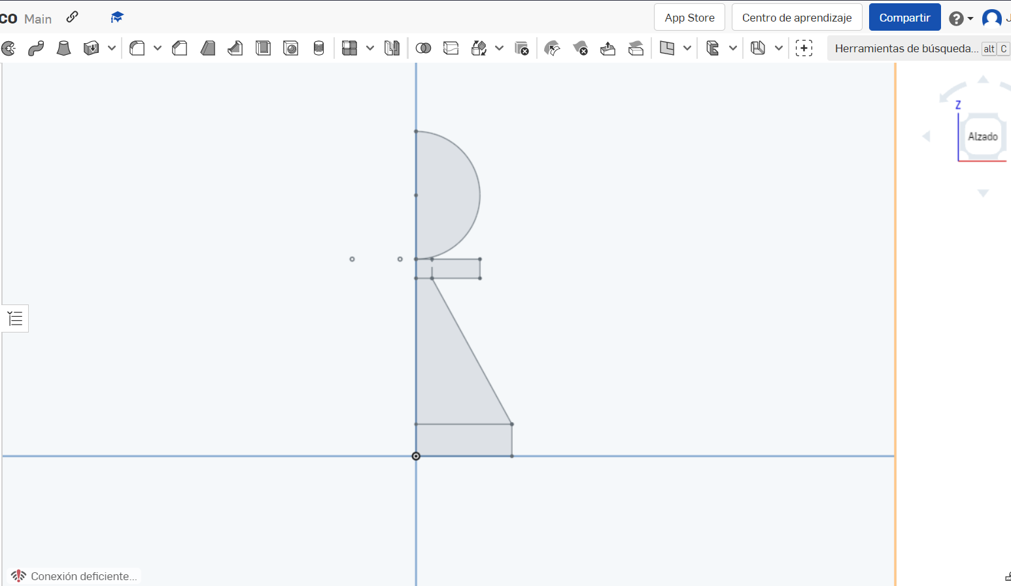This screenshot has width=1011, height=586.
Task: Select the Delete face tool
Action: (x=580, y=48)
